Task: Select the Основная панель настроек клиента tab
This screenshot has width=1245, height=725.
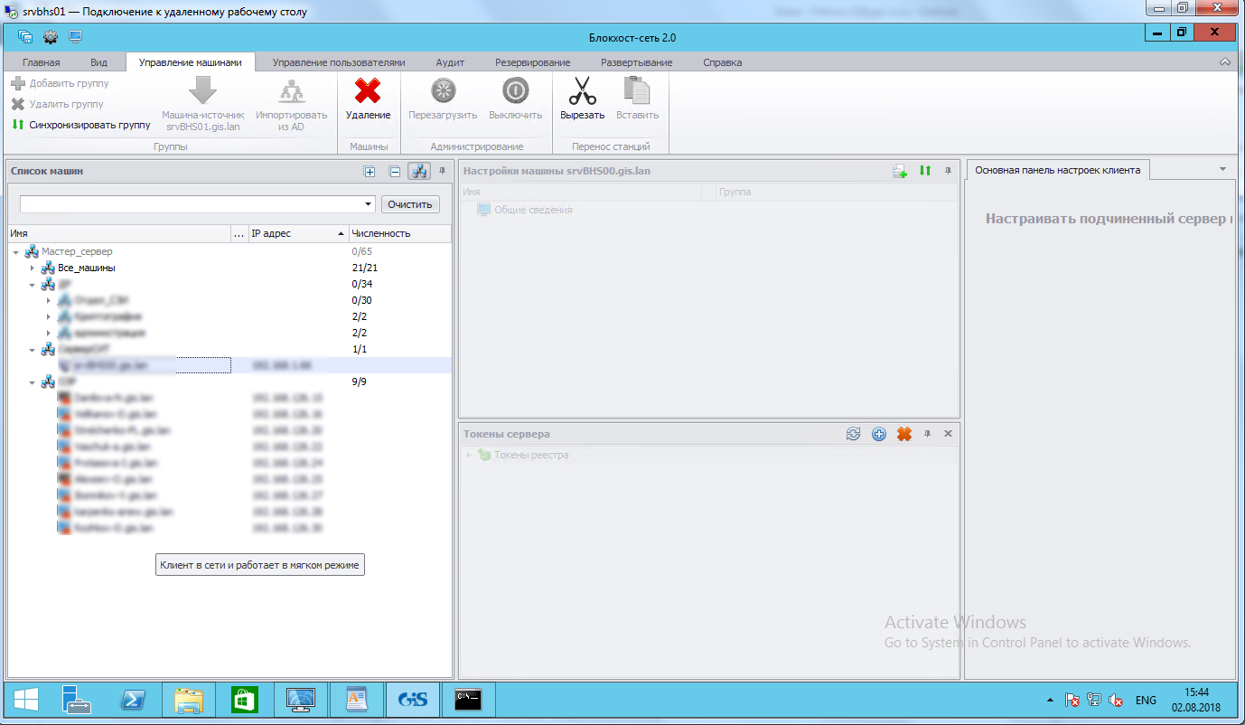Action: pos(1058,170)
